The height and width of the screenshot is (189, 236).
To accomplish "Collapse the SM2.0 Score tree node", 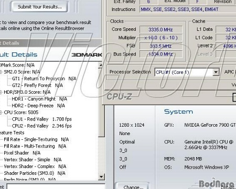I will (1, 72).
